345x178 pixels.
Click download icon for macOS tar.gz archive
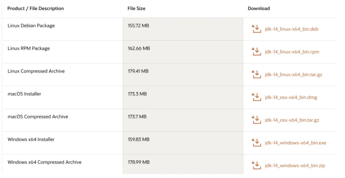coord(256,120)
